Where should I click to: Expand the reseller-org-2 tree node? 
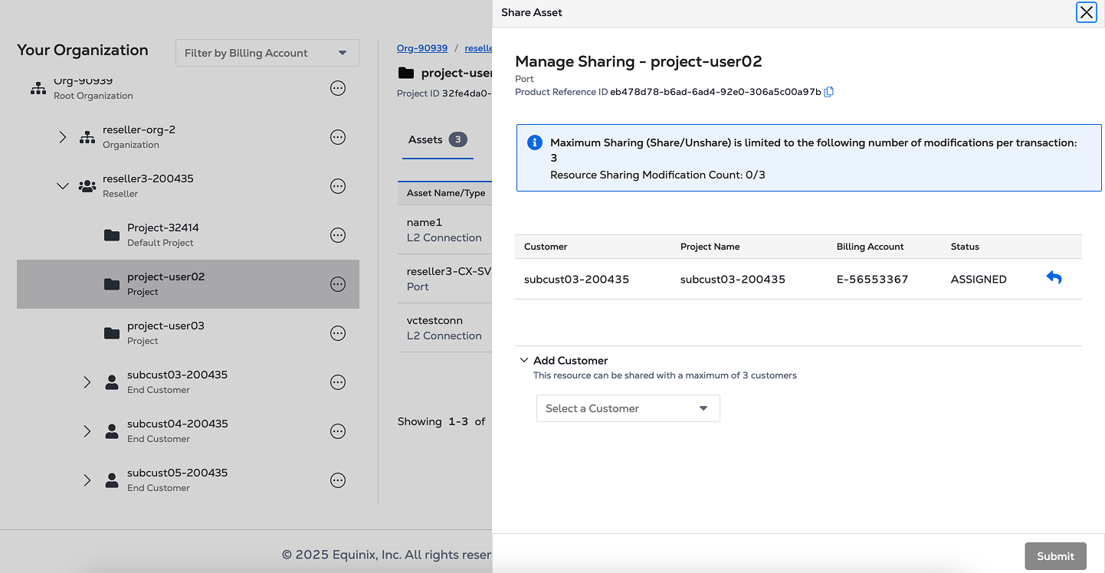coord(63,137)
